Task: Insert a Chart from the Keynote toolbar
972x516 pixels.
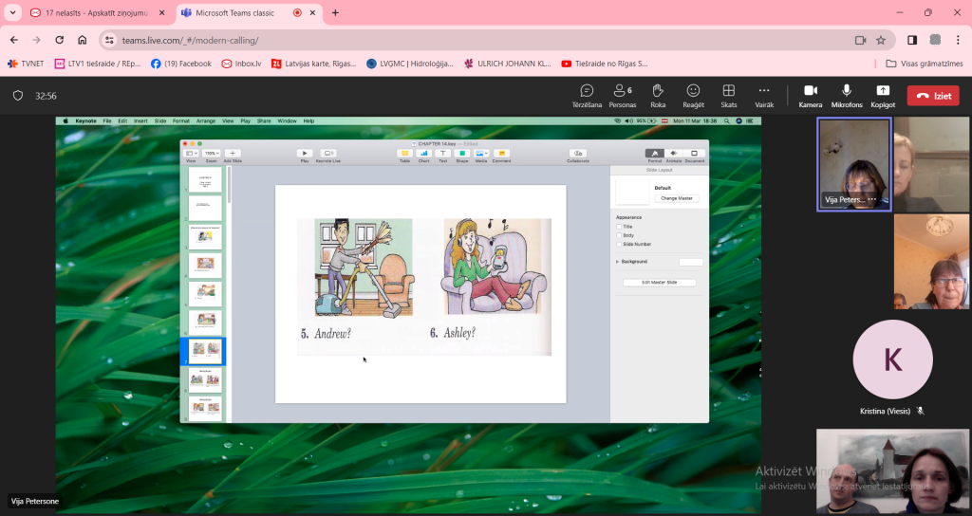Action: tap(423, 154)
